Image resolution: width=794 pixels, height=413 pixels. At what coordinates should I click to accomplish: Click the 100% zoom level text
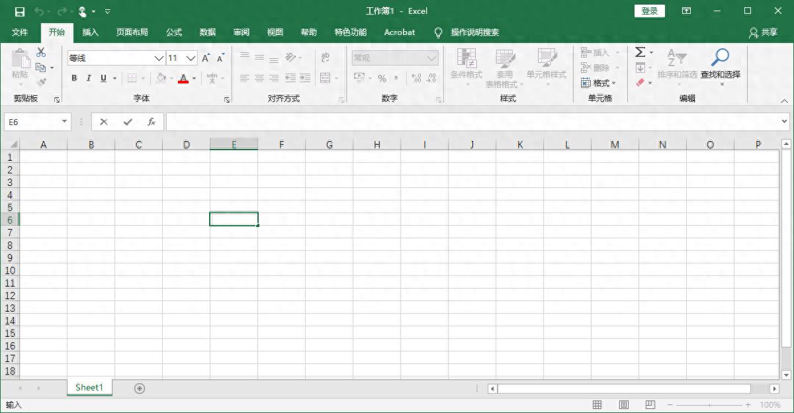point(770,404)
